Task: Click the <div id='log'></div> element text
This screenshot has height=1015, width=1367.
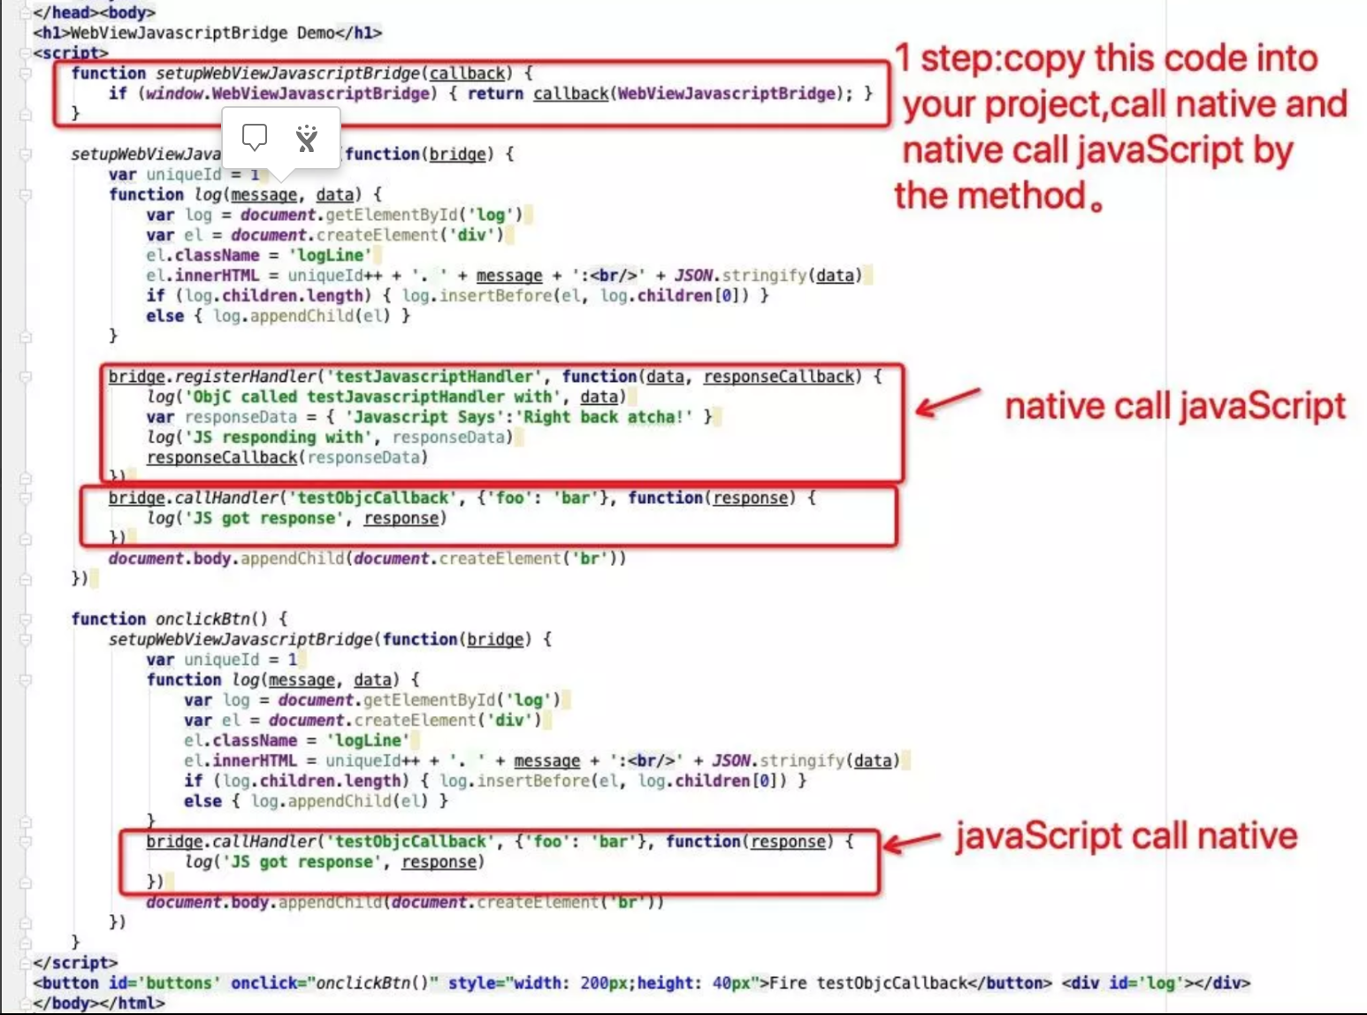Action: click(x=1157, y=983)
